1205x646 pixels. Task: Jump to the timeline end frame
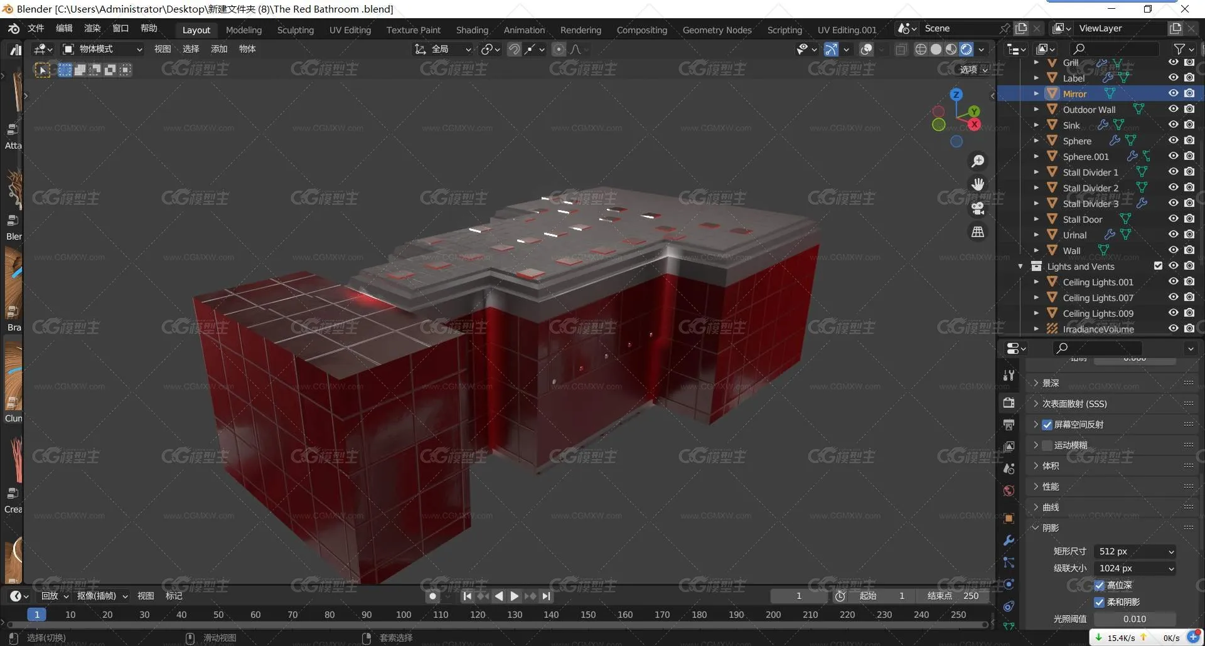[547, 596]
